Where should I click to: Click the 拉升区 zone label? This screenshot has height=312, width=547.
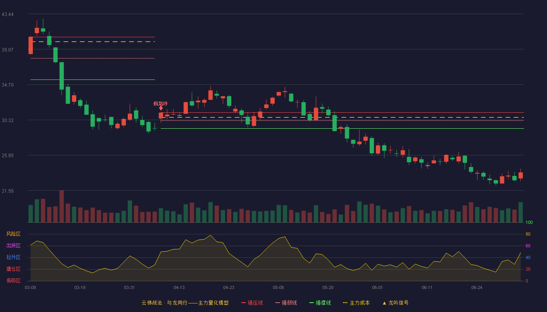pos(13,257)
